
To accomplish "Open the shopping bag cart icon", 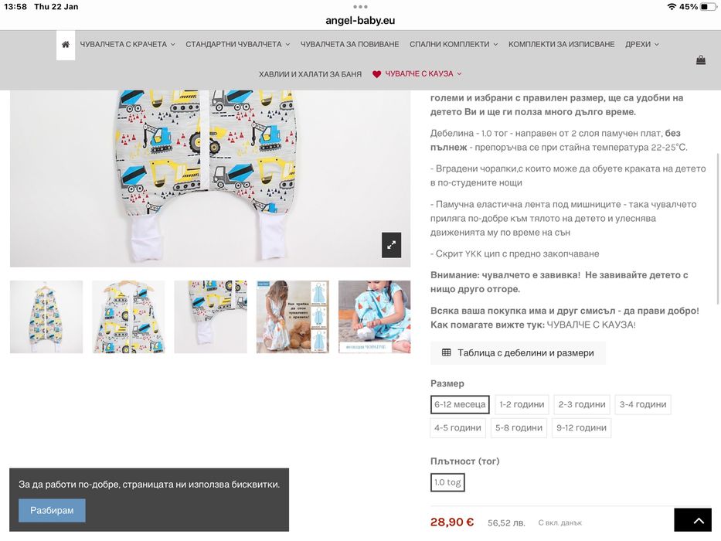I will (x=701, y=60).
